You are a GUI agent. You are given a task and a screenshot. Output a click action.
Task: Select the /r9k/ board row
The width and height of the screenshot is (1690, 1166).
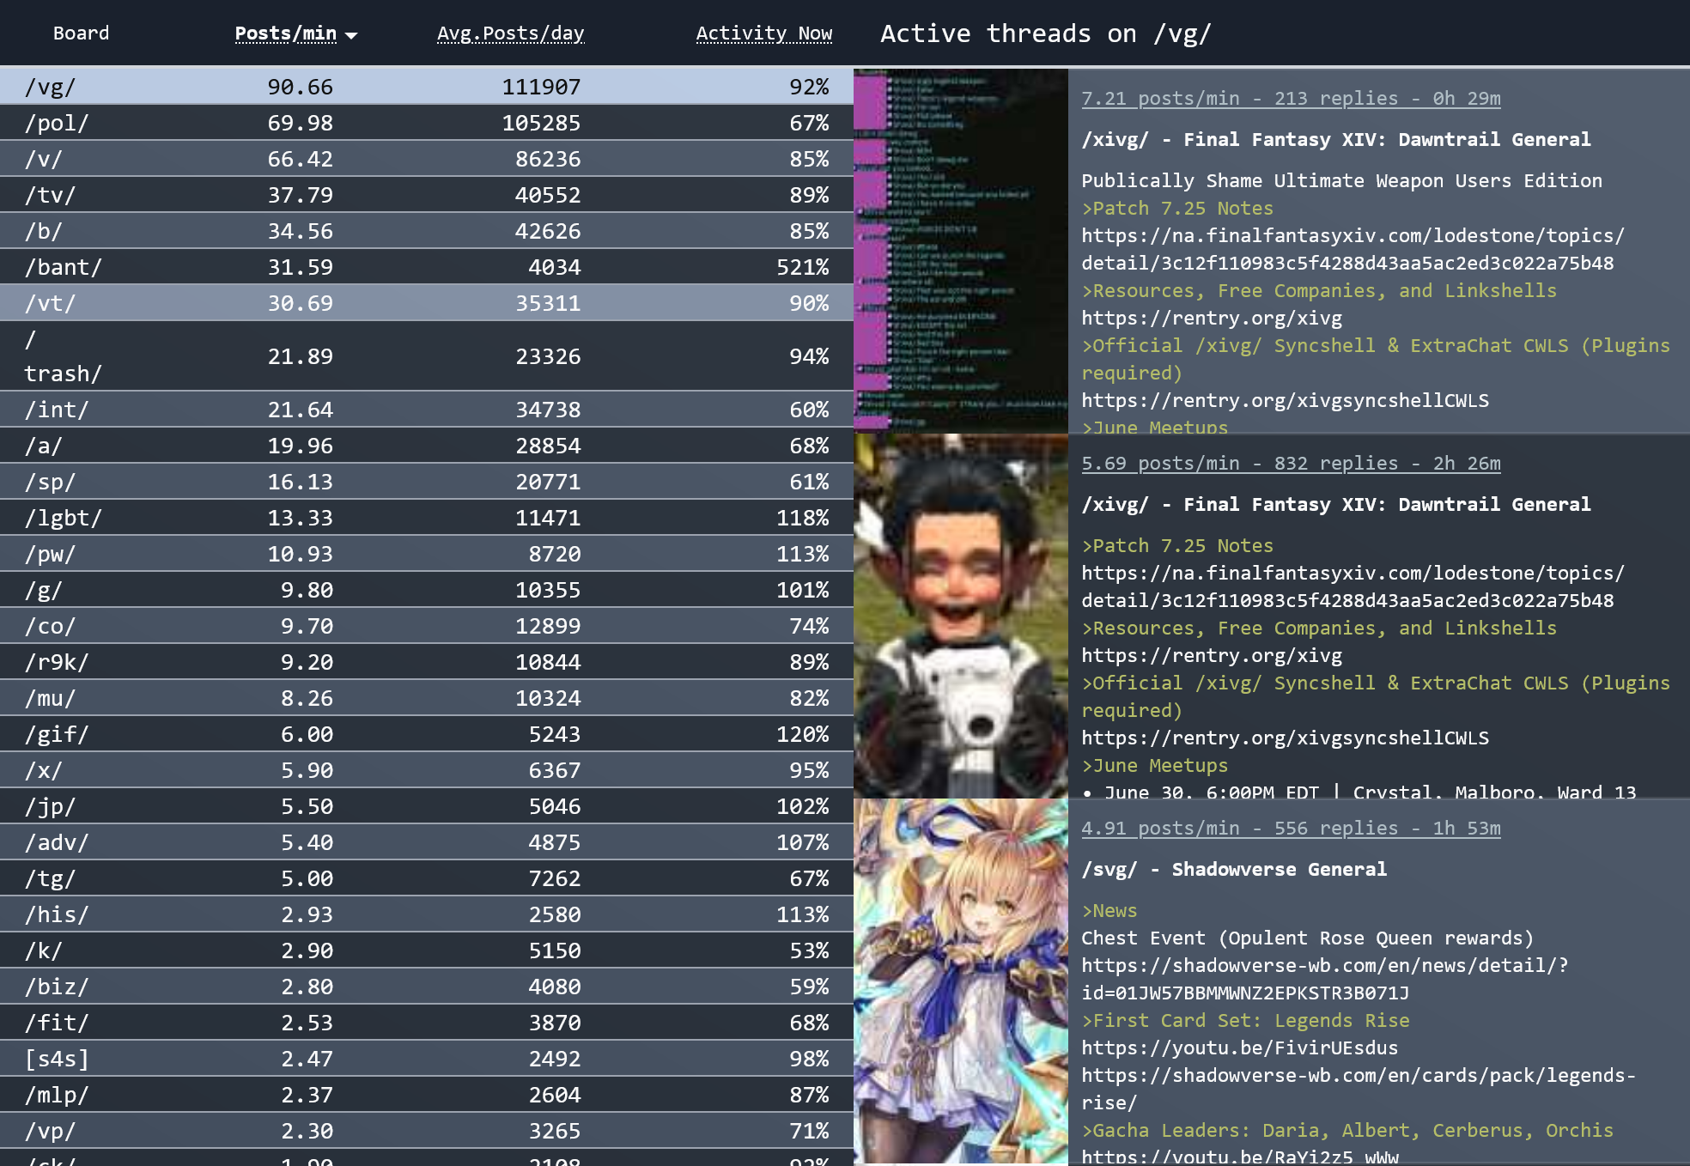tap(427, 662)
